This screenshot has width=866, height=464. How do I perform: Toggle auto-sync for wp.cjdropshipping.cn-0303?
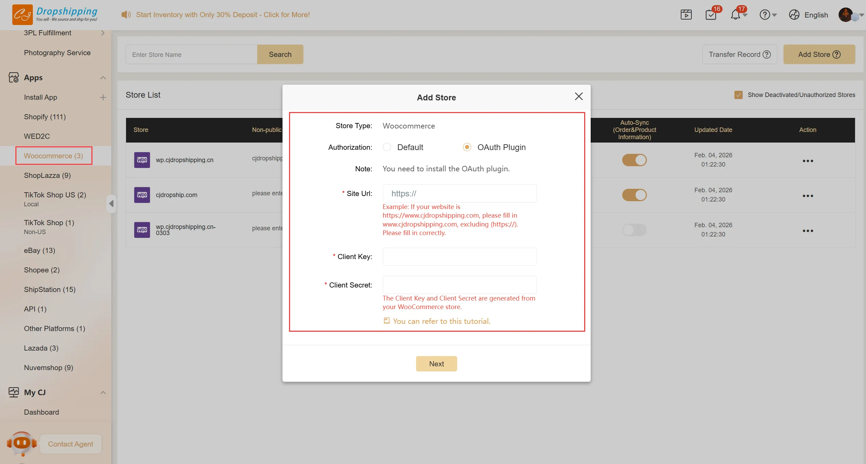(634, 230)
